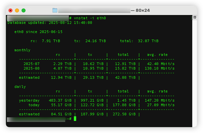Minimize the terminal using the yellow button
The width and height of the screenshot is (203, 133).
pyautogui.click(x=17, y=10)
